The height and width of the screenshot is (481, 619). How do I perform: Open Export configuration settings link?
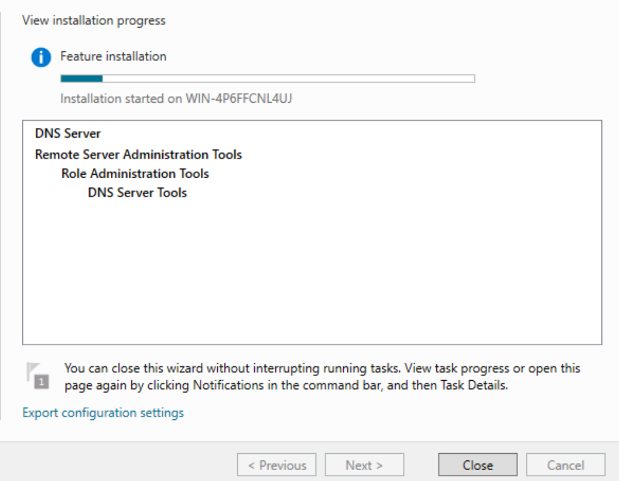(103, 413)
